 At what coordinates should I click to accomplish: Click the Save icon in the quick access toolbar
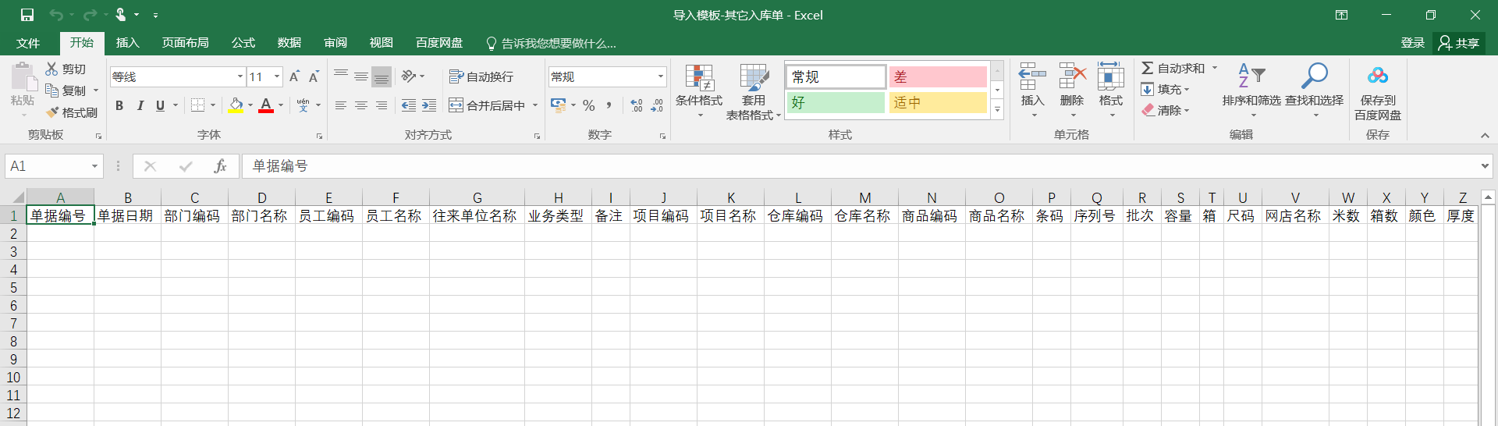tap(27, 15)
